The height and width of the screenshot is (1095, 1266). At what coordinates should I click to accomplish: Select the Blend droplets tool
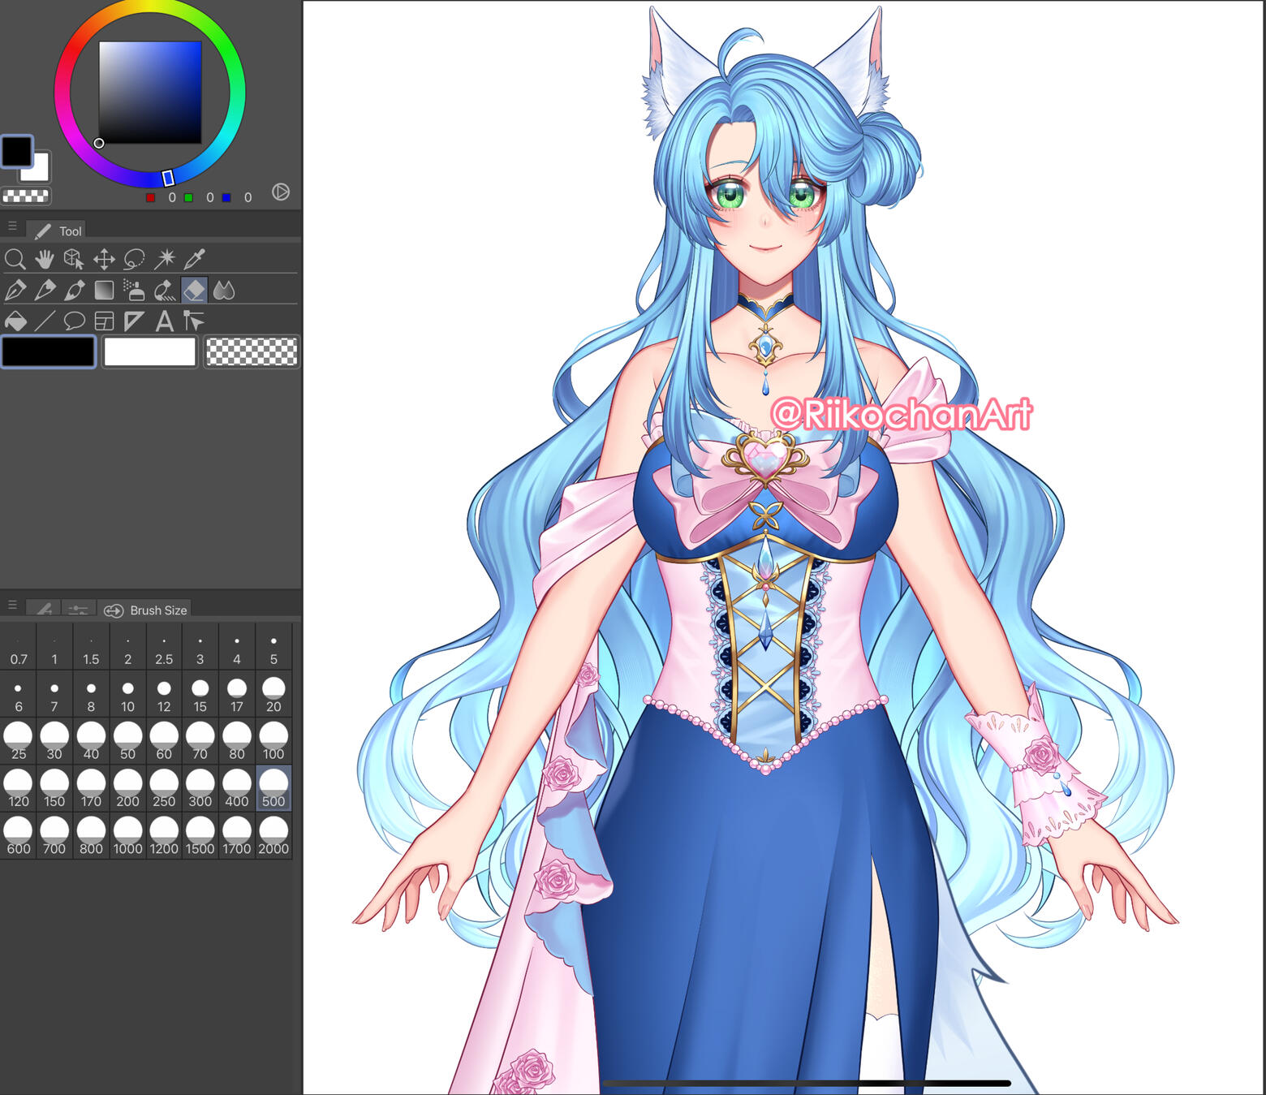click(x=224, y=290)
